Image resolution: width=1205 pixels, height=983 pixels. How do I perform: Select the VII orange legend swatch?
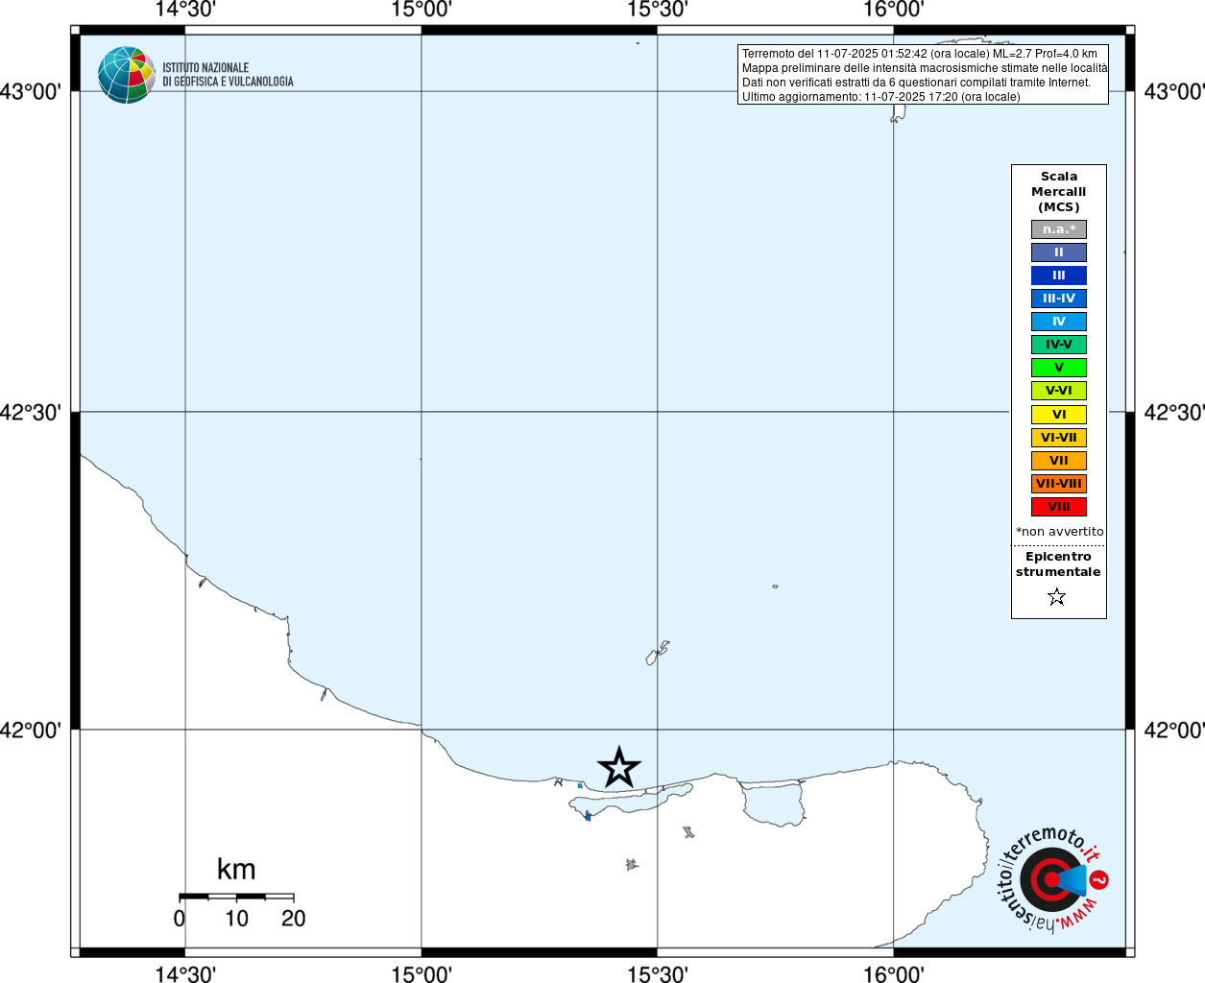pyautogui.click(x=1059, y=461)
